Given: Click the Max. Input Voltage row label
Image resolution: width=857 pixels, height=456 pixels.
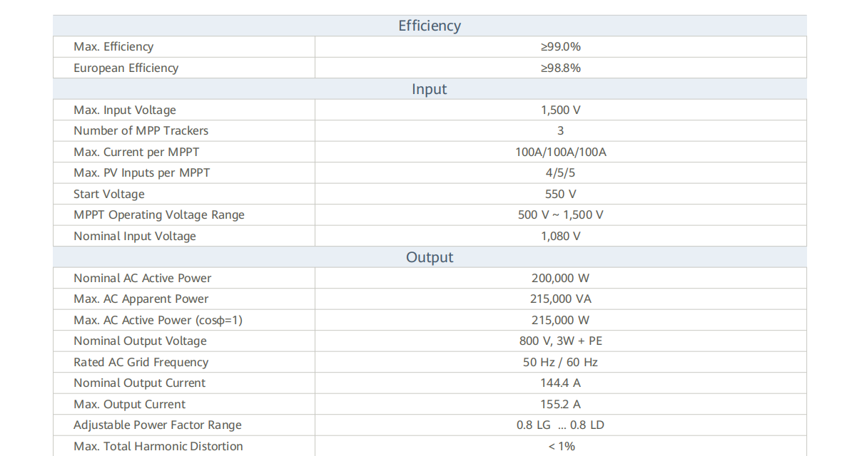Looking at the screenshot, I should (x=125, y=110).
